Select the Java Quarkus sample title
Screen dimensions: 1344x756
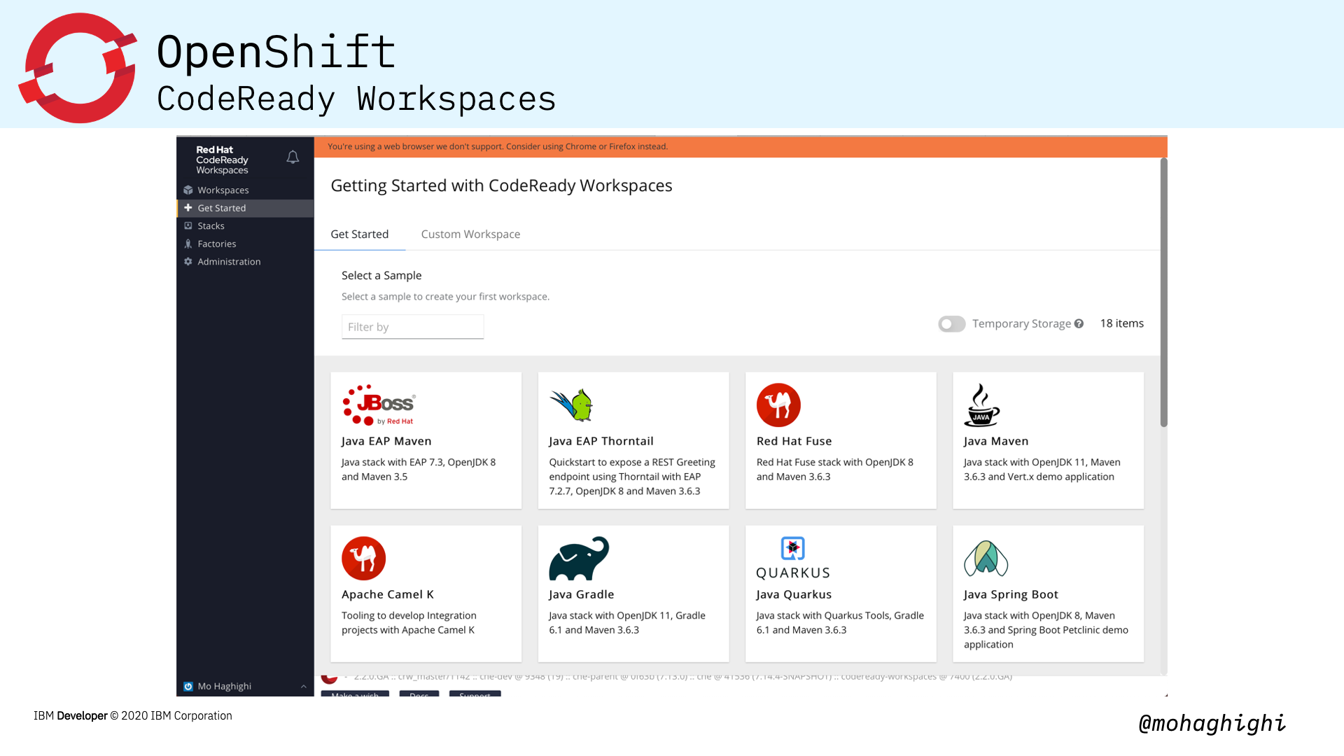click(x=794, y=594)
